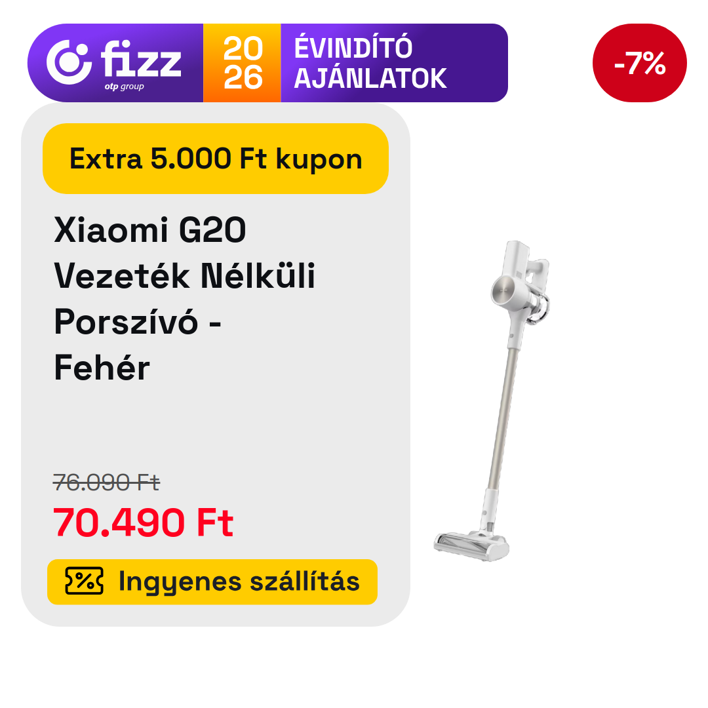Click the crossed-out 76.090 Ft price
Image resolution: width=708 pixels, height=708 pixels.
click(x=106, y=482)
